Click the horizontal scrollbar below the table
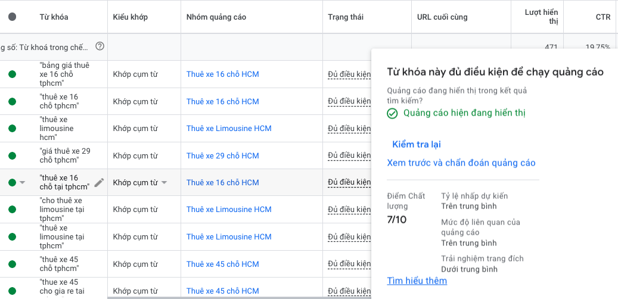Image resolution: width=618 pixels, height=299 pixels. pyautogui.click(x=238, y=297)
